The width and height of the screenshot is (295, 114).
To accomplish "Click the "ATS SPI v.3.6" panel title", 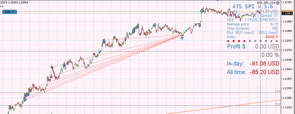I will click(x=253, y=7).
